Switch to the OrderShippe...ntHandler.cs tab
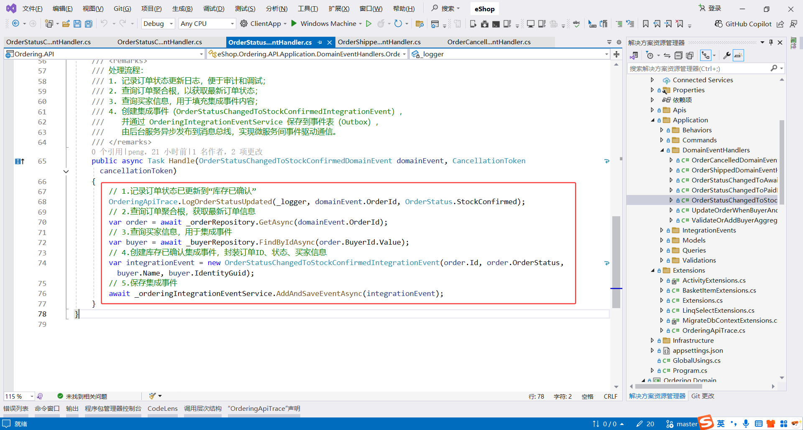The height and width of the screenshot is (430, 803). click(x=379, y=42)
